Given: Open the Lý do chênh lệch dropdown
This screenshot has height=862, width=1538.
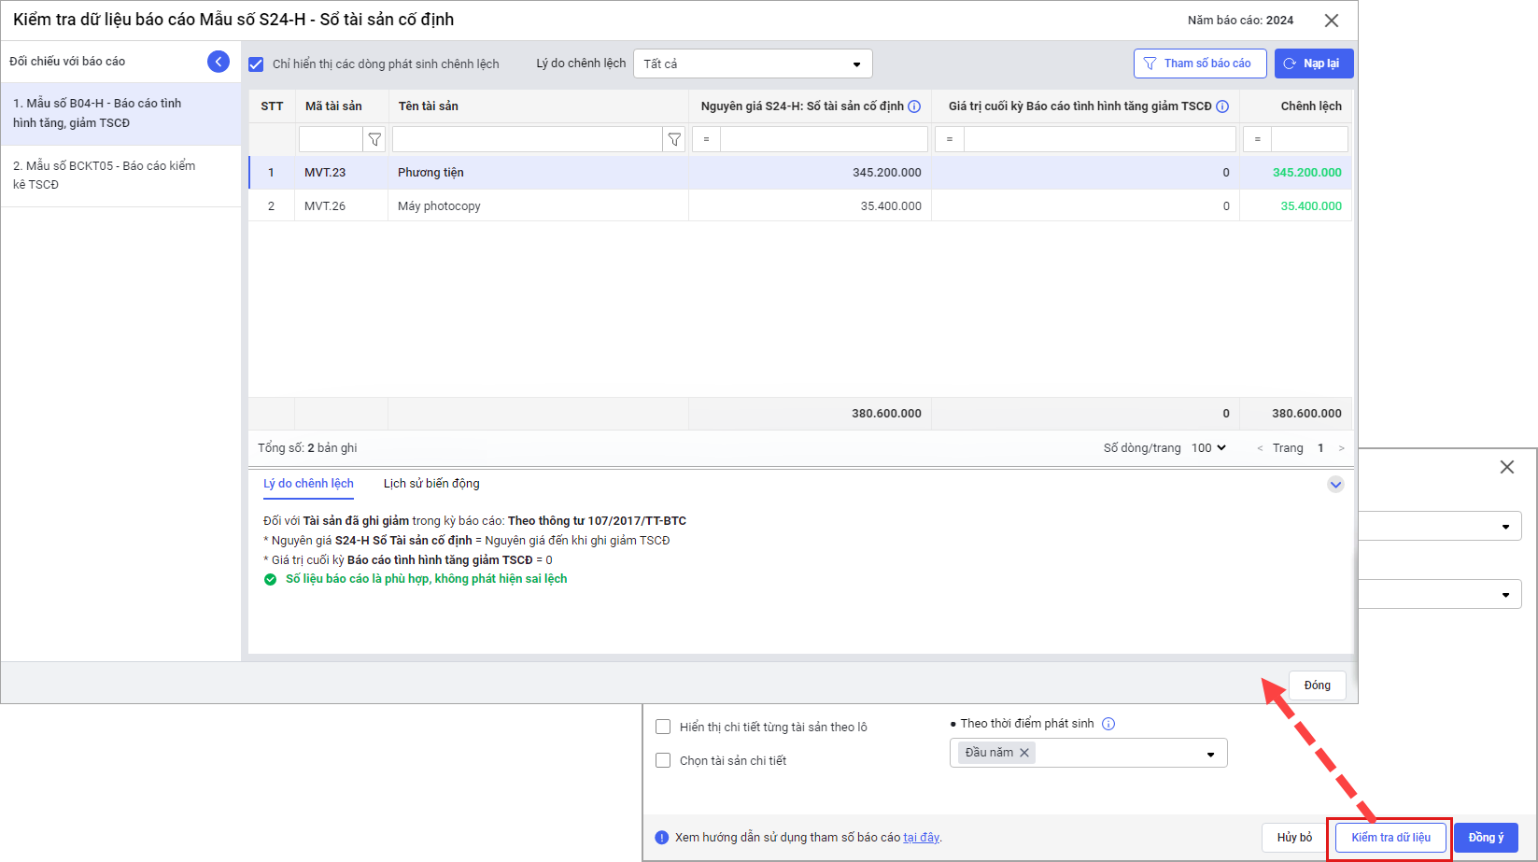Looking at the screenshot, I should (753, 64).
